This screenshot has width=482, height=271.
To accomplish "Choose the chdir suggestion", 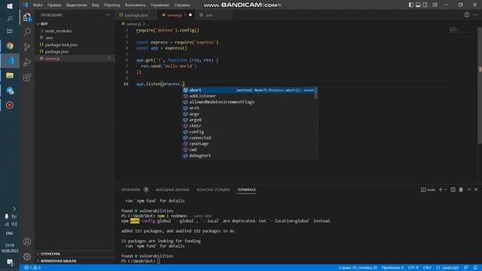I will click(x=249, y=126).
